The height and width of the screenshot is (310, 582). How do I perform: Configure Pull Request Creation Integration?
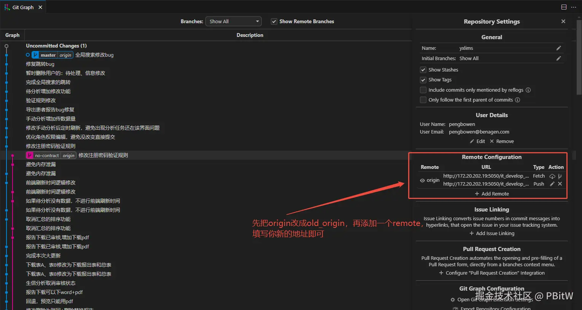(x=492, y=273)
